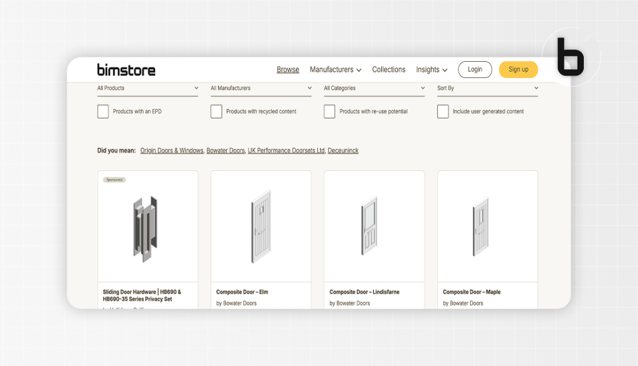Screen dimensions: 638x366
Task: Click the Login button
Action: click(x=475, y=69)
